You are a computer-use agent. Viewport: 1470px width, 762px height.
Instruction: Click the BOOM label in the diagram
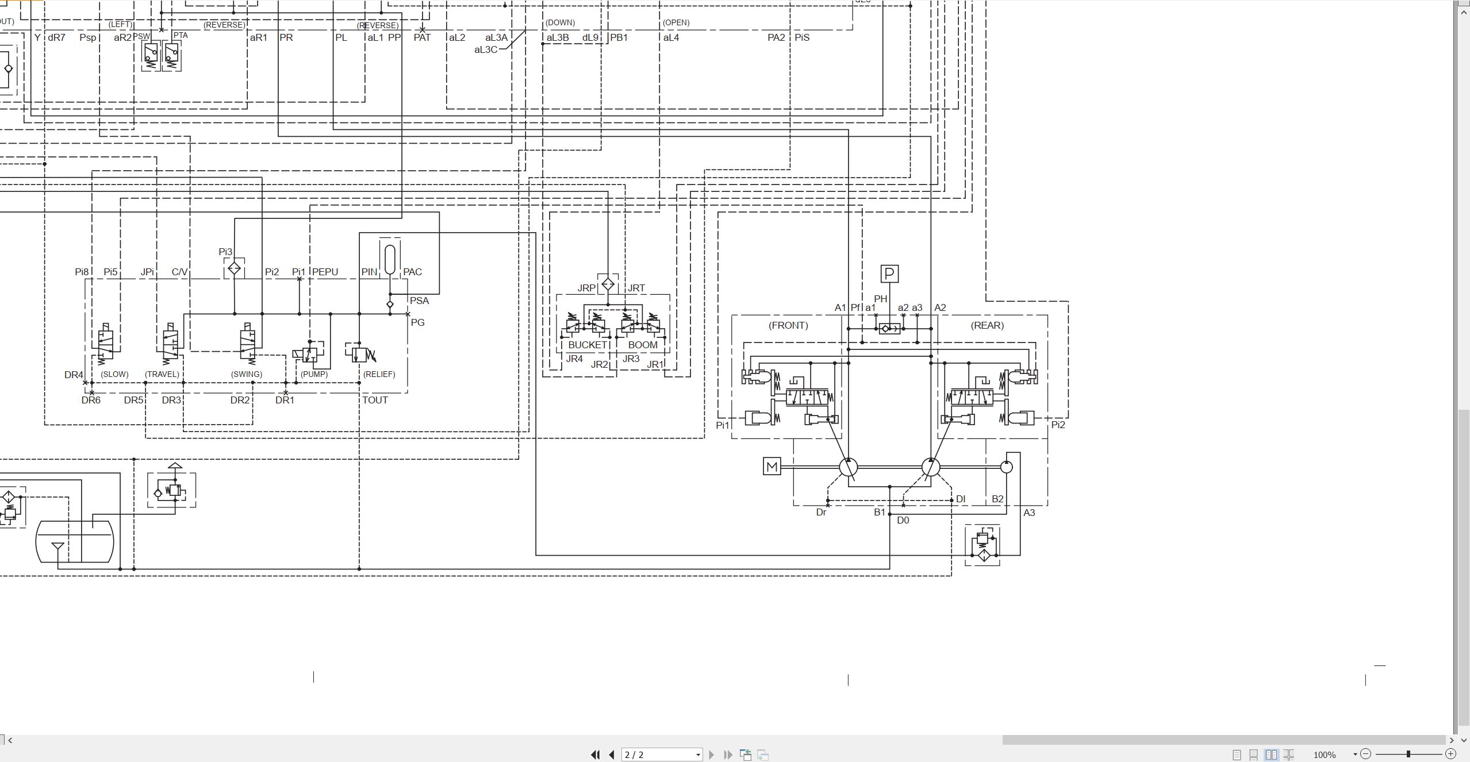coord(643,345)
